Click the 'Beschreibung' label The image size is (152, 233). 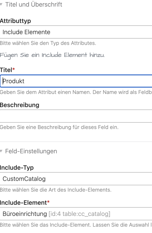pyautogui.click(x=20, y=105)
